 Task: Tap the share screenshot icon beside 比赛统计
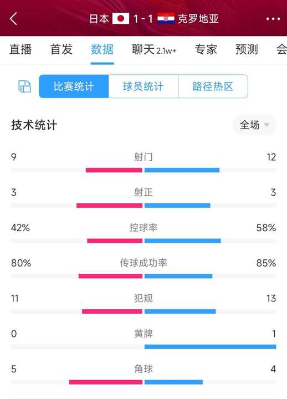pyautogui.click(x=24, y=86)
